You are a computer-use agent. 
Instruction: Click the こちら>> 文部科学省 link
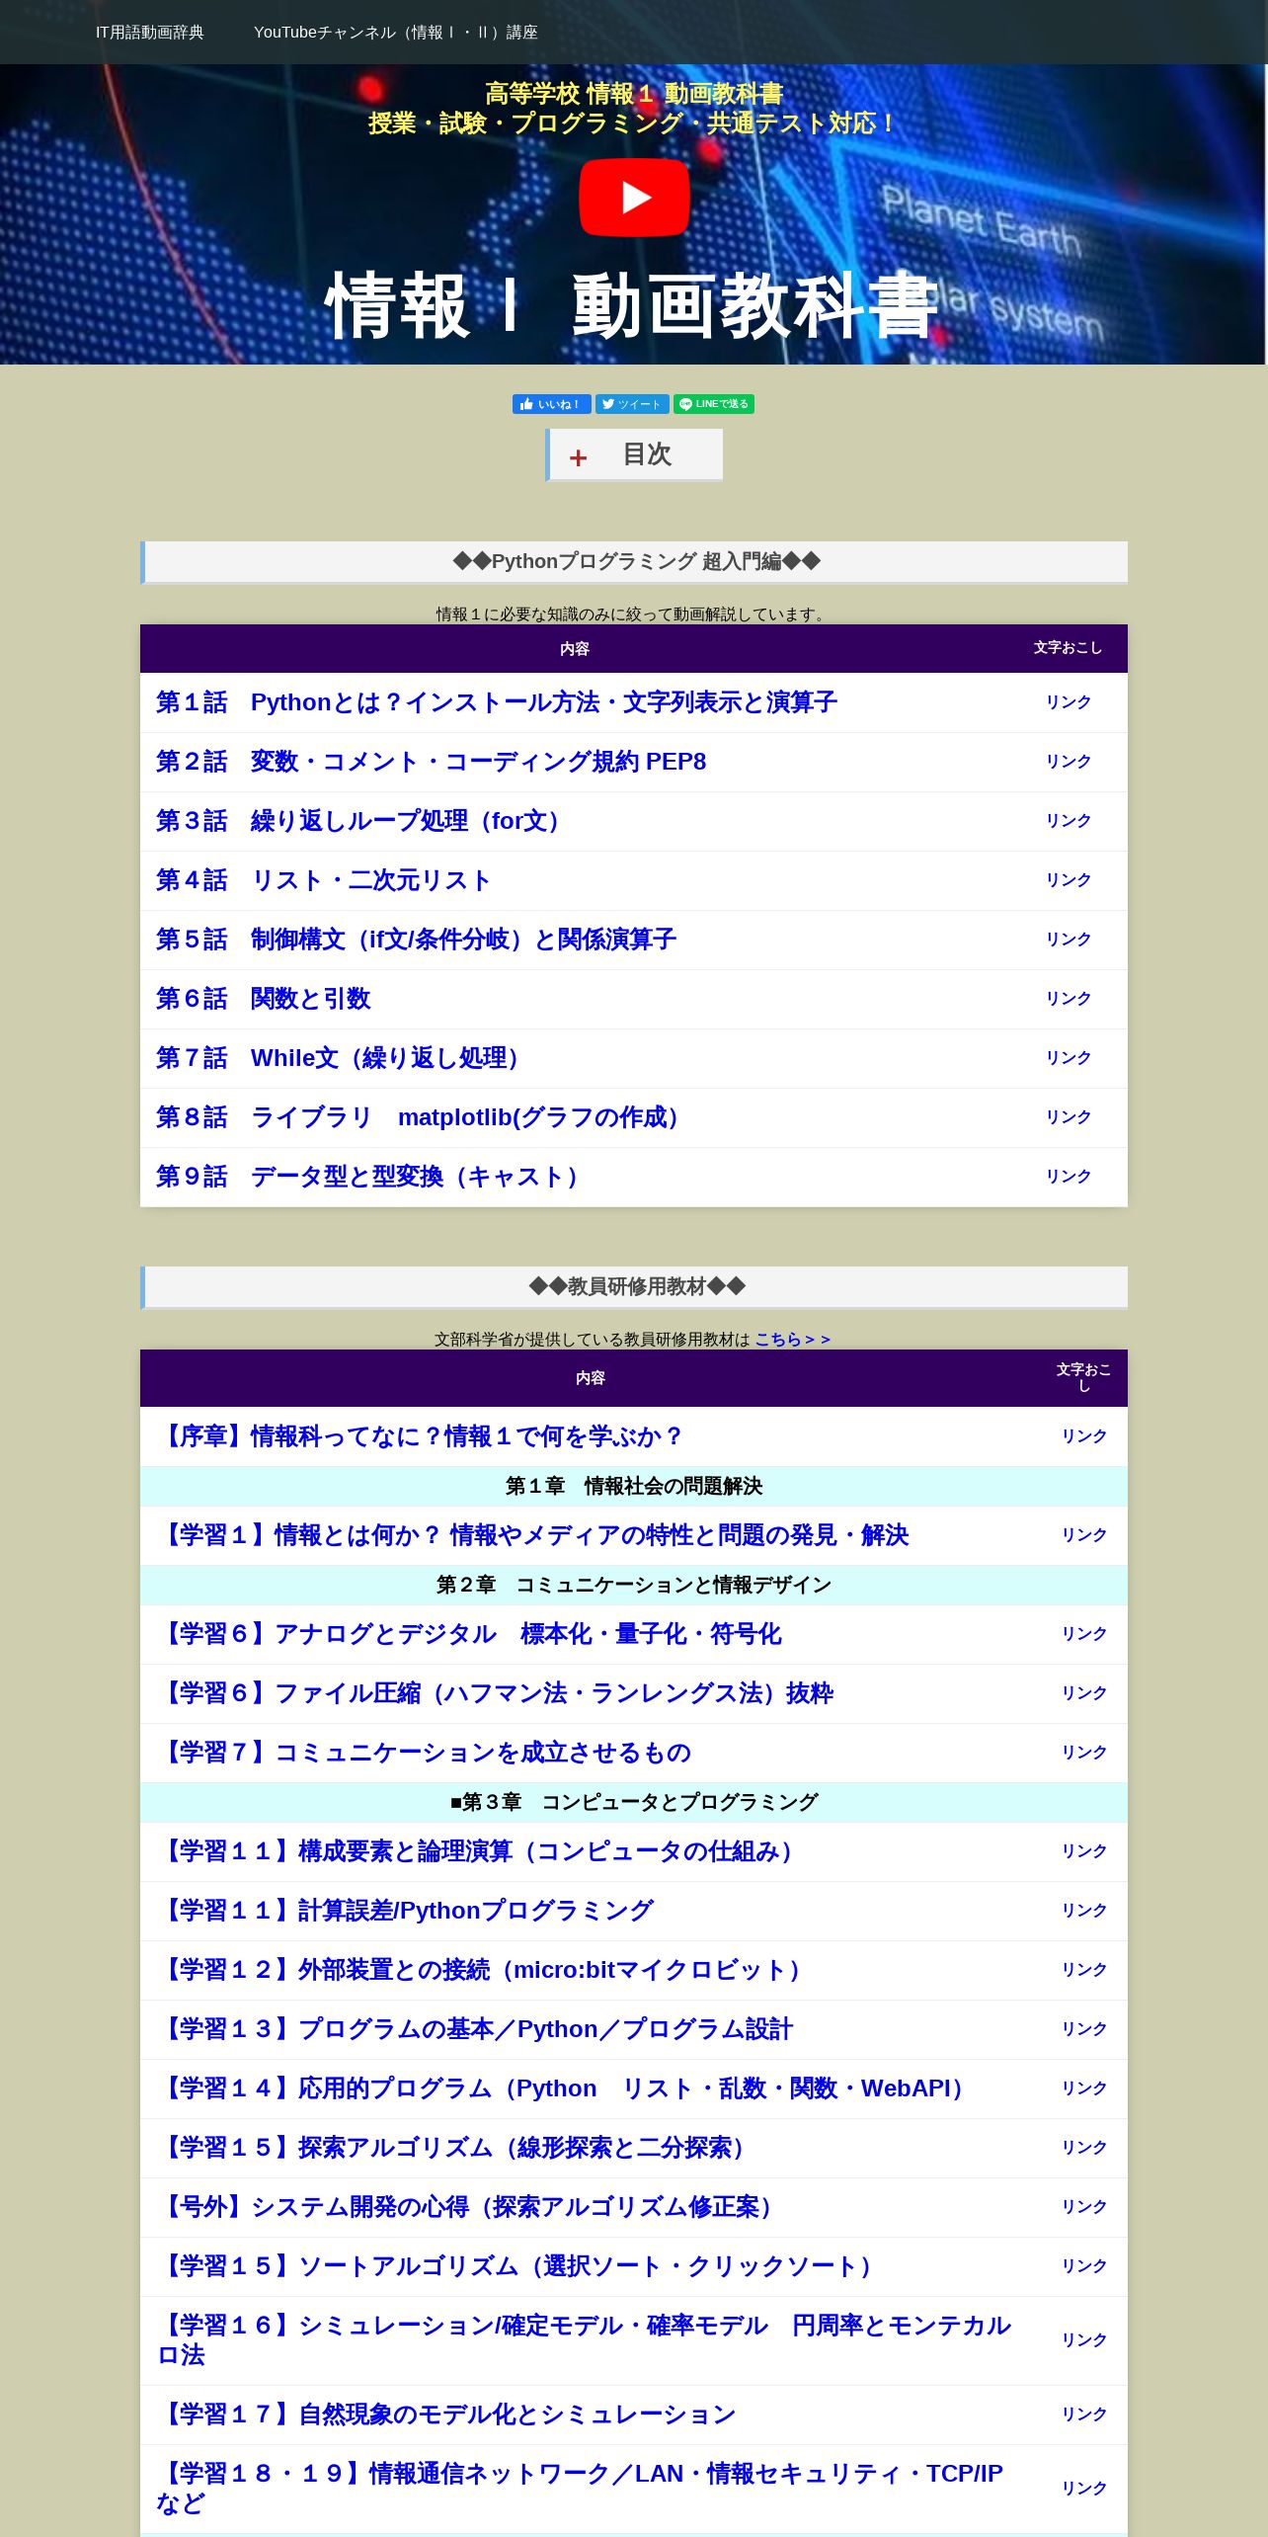pyautogui.click(x=793, y=1340)
